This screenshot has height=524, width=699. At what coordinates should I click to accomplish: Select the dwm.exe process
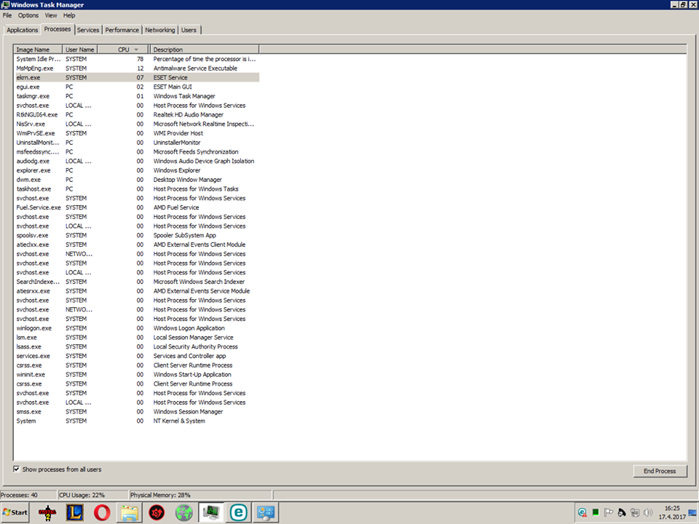pos(136,180)
